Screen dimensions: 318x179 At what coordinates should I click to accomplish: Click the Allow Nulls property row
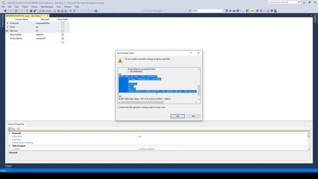(158, 136)
